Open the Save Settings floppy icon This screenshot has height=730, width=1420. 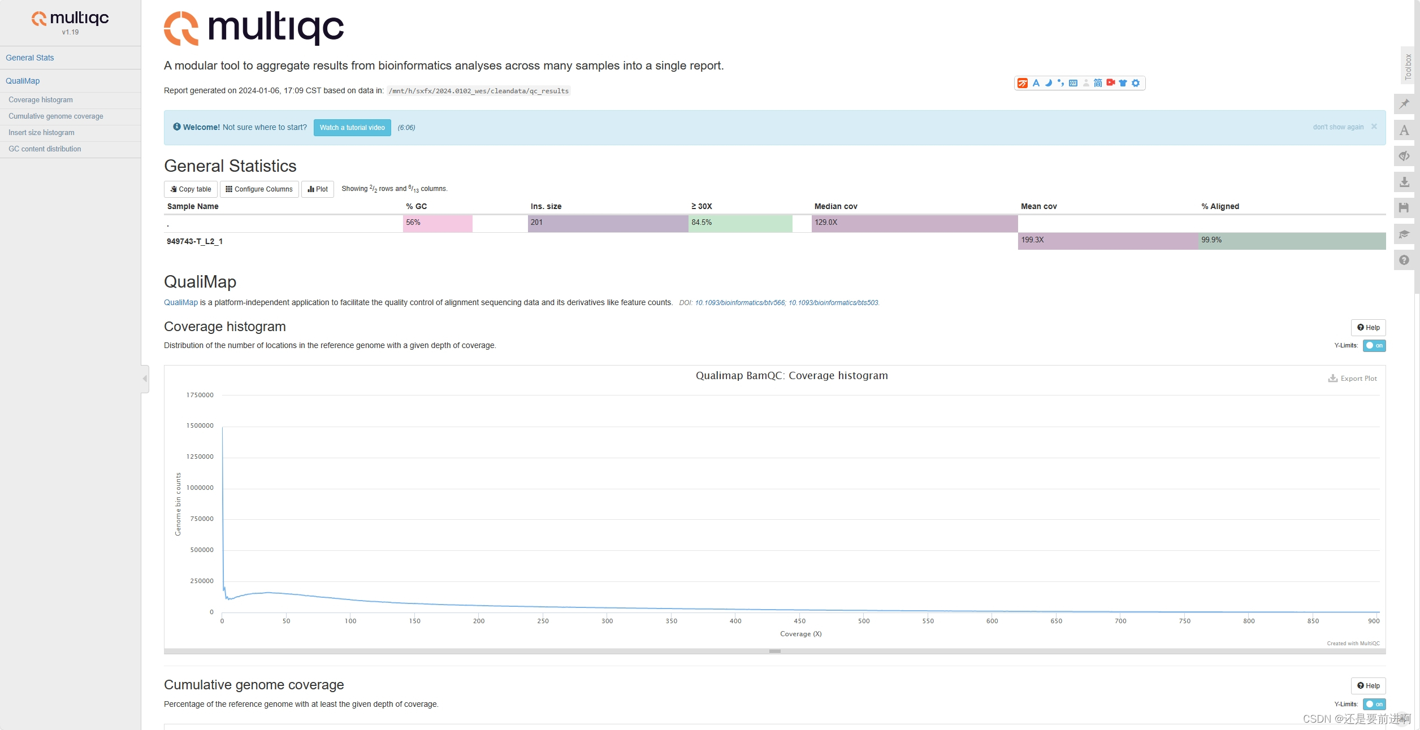[x=1404, y=208]
